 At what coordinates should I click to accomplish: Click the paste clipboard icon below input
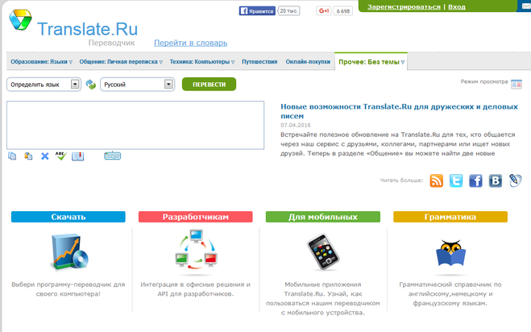click(x=28, y=156)
